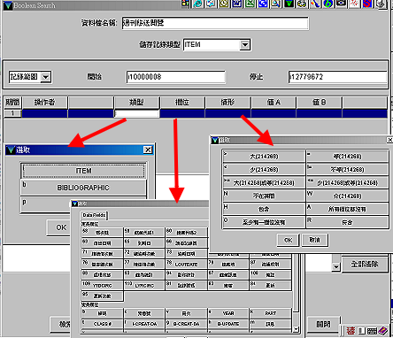
Task: Select the 'R' condition button
Action: pyautogui.click(x=347, y=222)
